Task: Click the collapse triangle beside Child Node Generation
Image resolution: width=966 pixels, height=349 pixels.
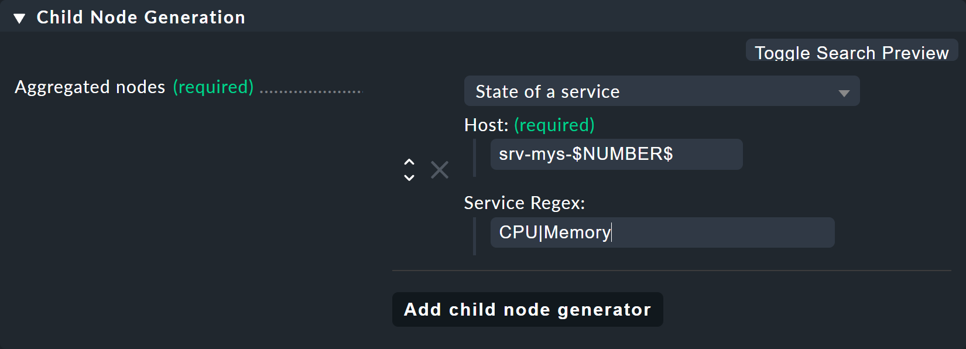Action: (x=18, y=18)
